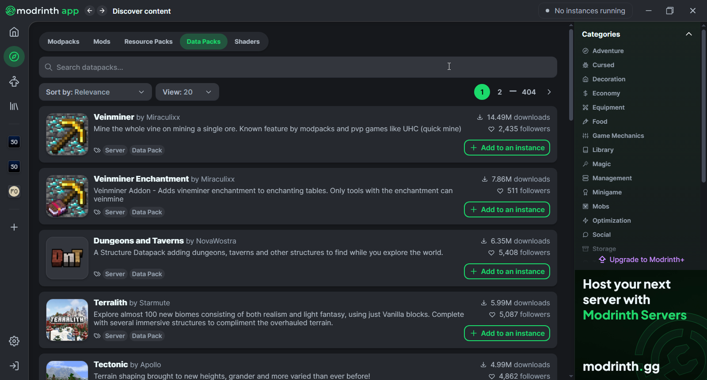
Task: Filter by Equipment category
Action: (603, 107)
